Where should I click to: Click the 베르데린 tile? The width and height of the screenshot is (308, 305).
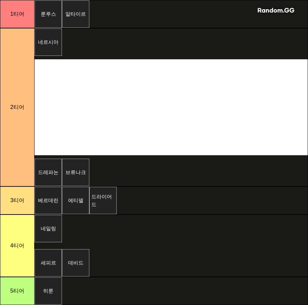point(48,200)
